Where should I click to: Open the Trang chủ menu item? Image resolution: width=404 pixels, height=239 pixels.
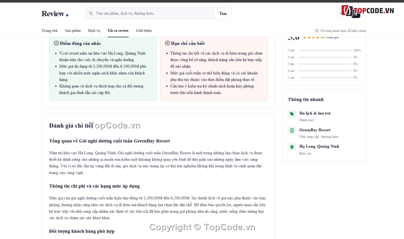pos(49,31)
